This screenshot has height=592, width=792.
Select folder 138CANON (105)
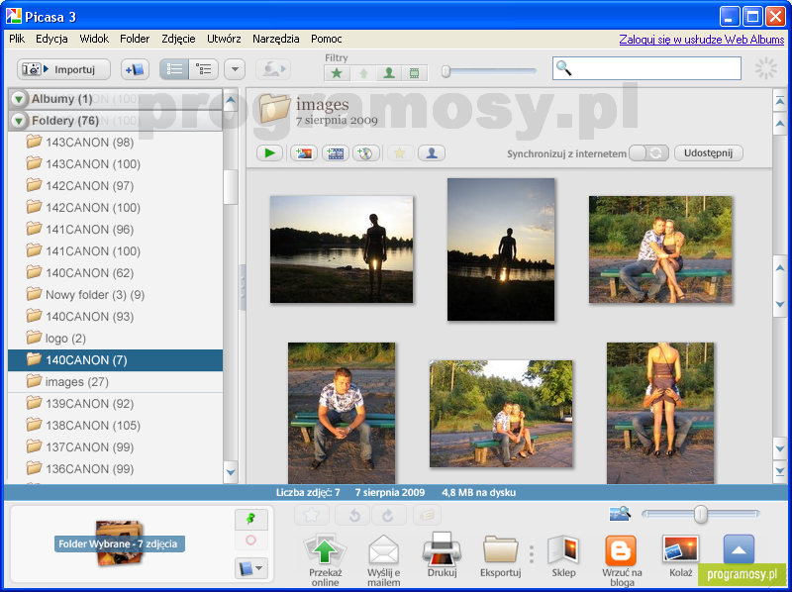[115, 426]
